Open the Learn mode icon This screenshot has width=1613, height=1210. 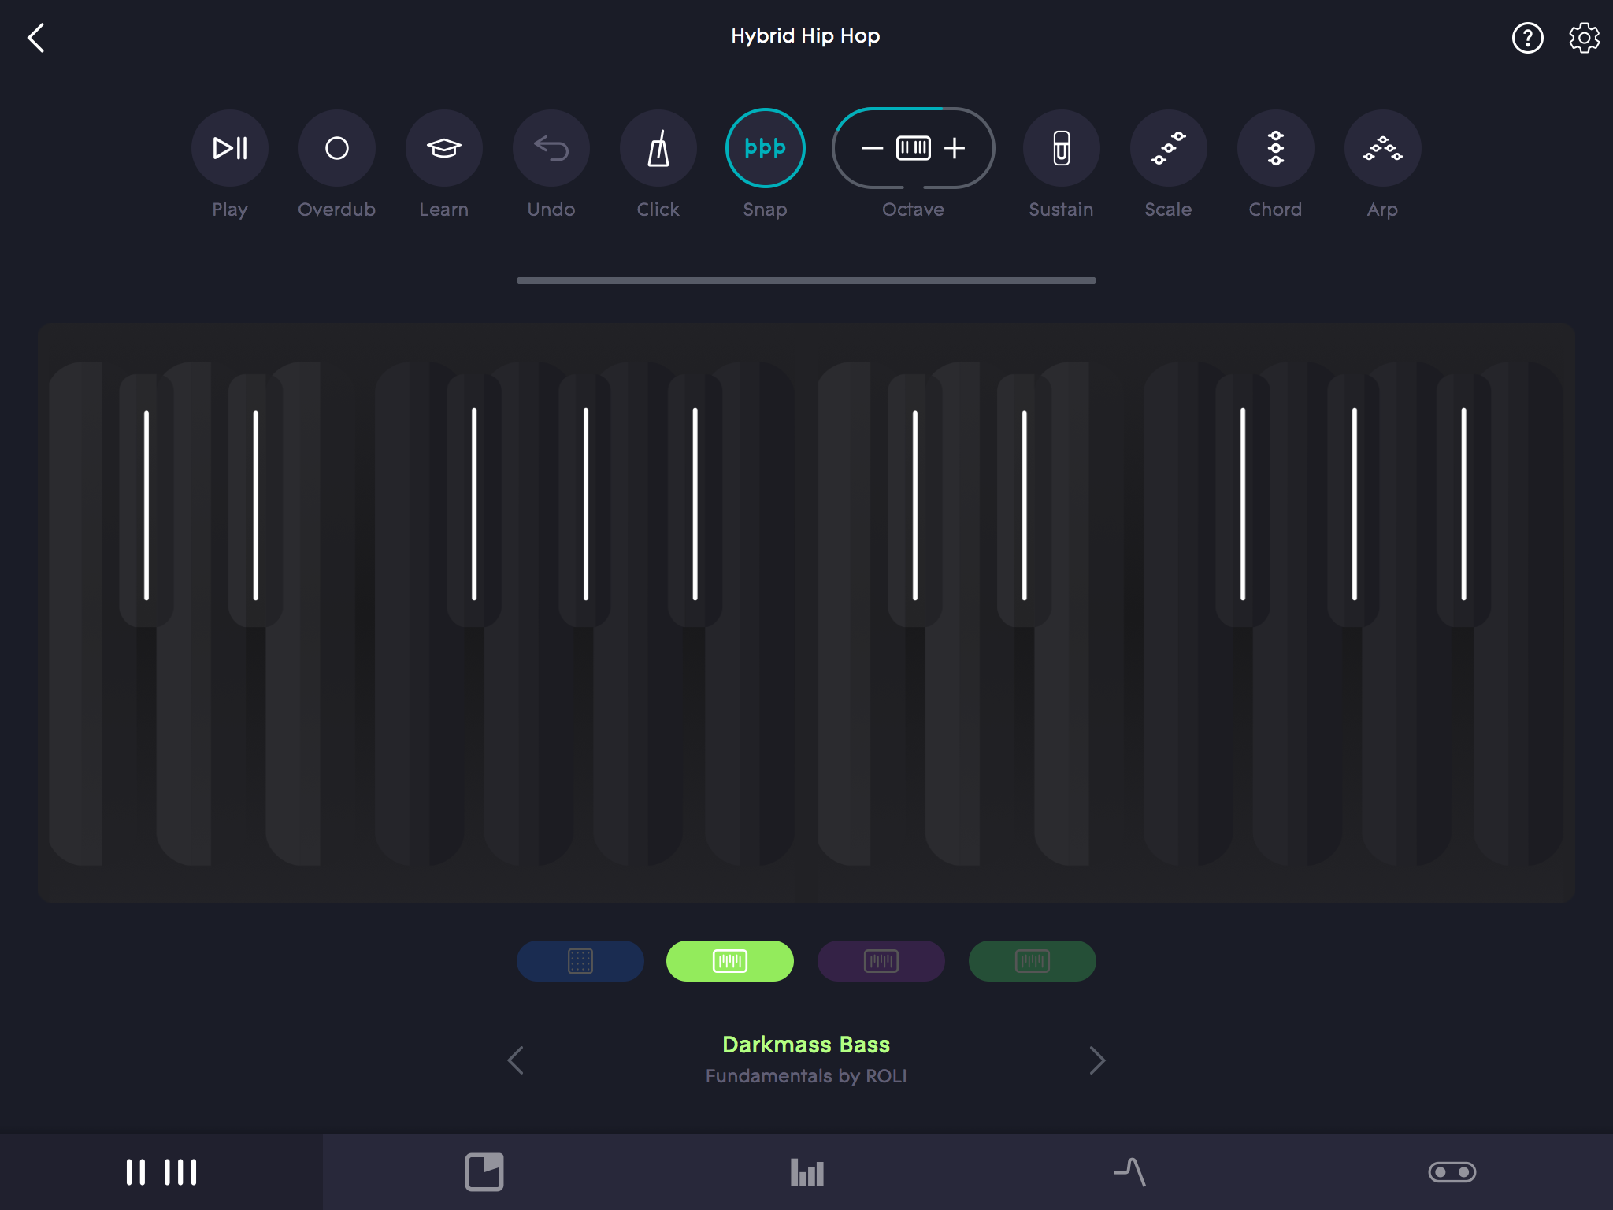coord(443,148)
